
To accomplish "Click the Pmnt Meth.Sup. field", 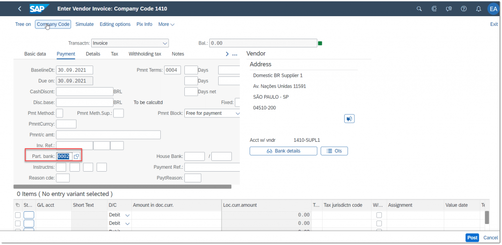I will point(119,113).
